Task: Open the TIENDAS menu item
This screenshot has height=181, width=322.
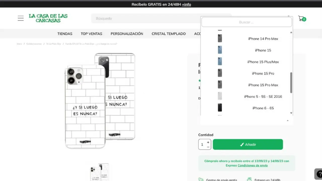Action: pos(65,34)
